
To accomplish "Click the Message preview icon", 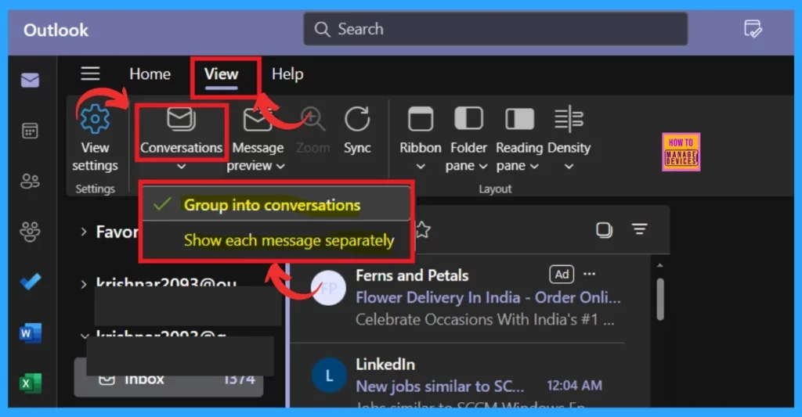I will 257,120.
